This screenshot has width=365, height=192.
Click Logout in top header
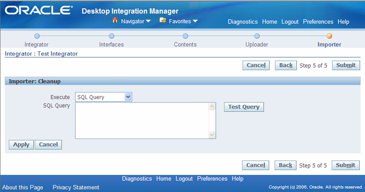[x=290, y=21]
